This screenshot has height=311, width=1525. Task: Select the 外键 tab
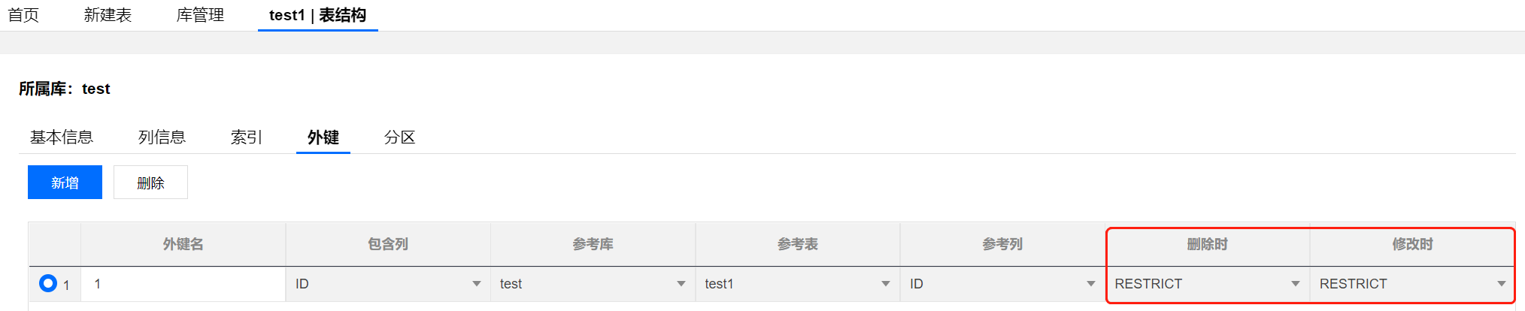323,137
